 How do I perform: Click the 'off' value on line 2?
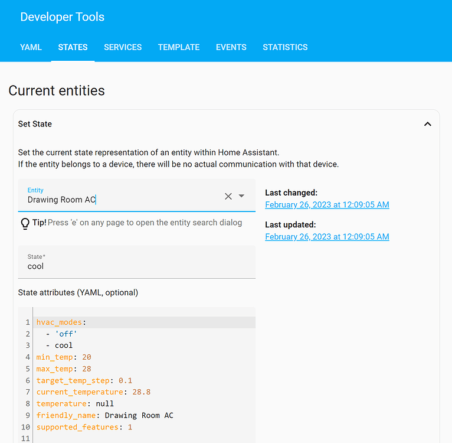[x=66, y=334]
